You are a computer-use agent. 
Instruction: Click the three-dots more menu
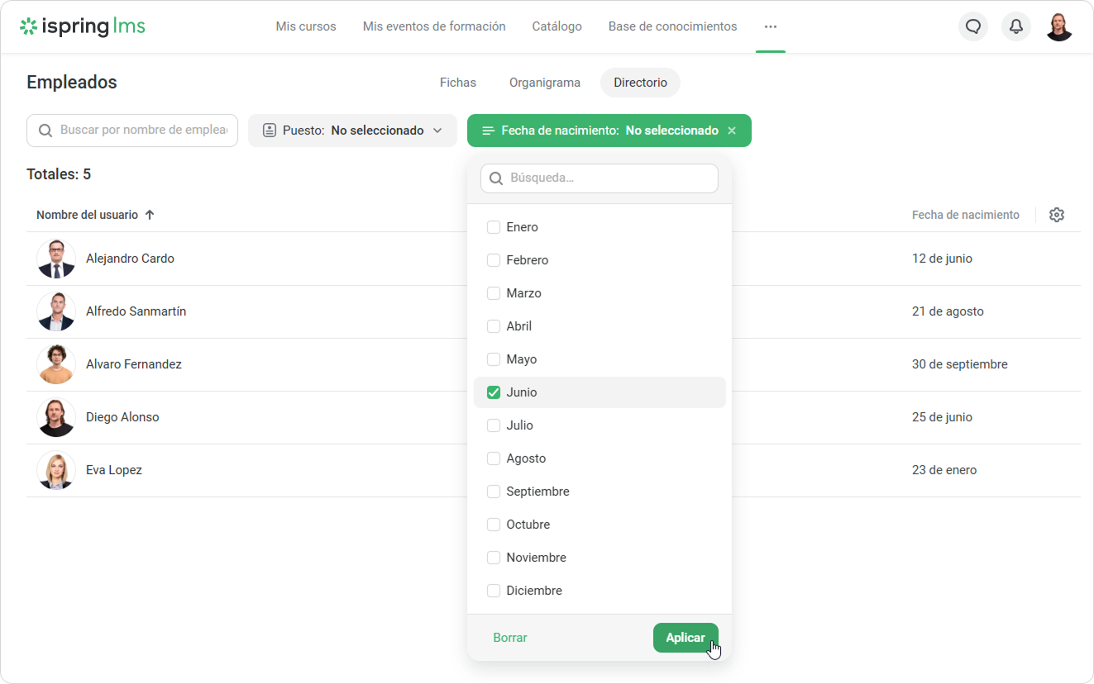[771, 26]
